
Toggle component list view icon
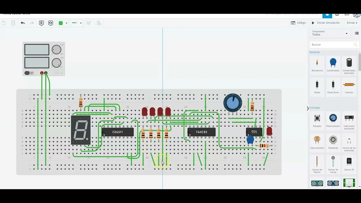point(356,33)
